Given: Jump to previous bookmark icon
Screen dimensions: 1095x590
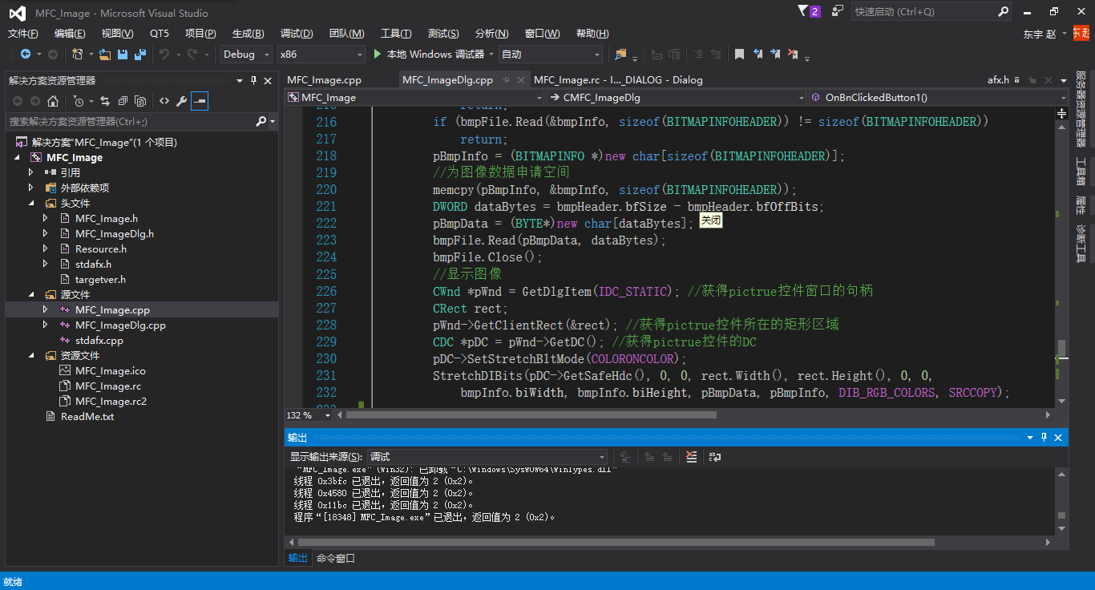Looking at the screenshot, I should [758, 54].
